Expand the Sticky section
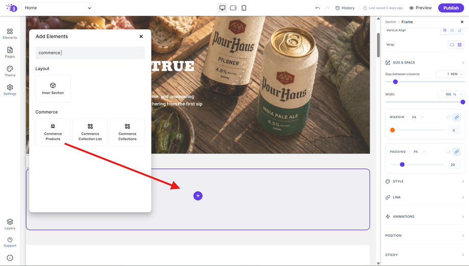Image resolution: width=469 pixels, height=266 pixels. 425,255
